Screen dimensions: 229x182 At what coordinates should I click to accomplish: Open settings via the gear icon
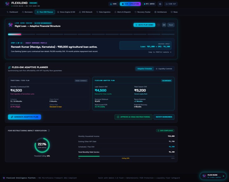(160, 4)
